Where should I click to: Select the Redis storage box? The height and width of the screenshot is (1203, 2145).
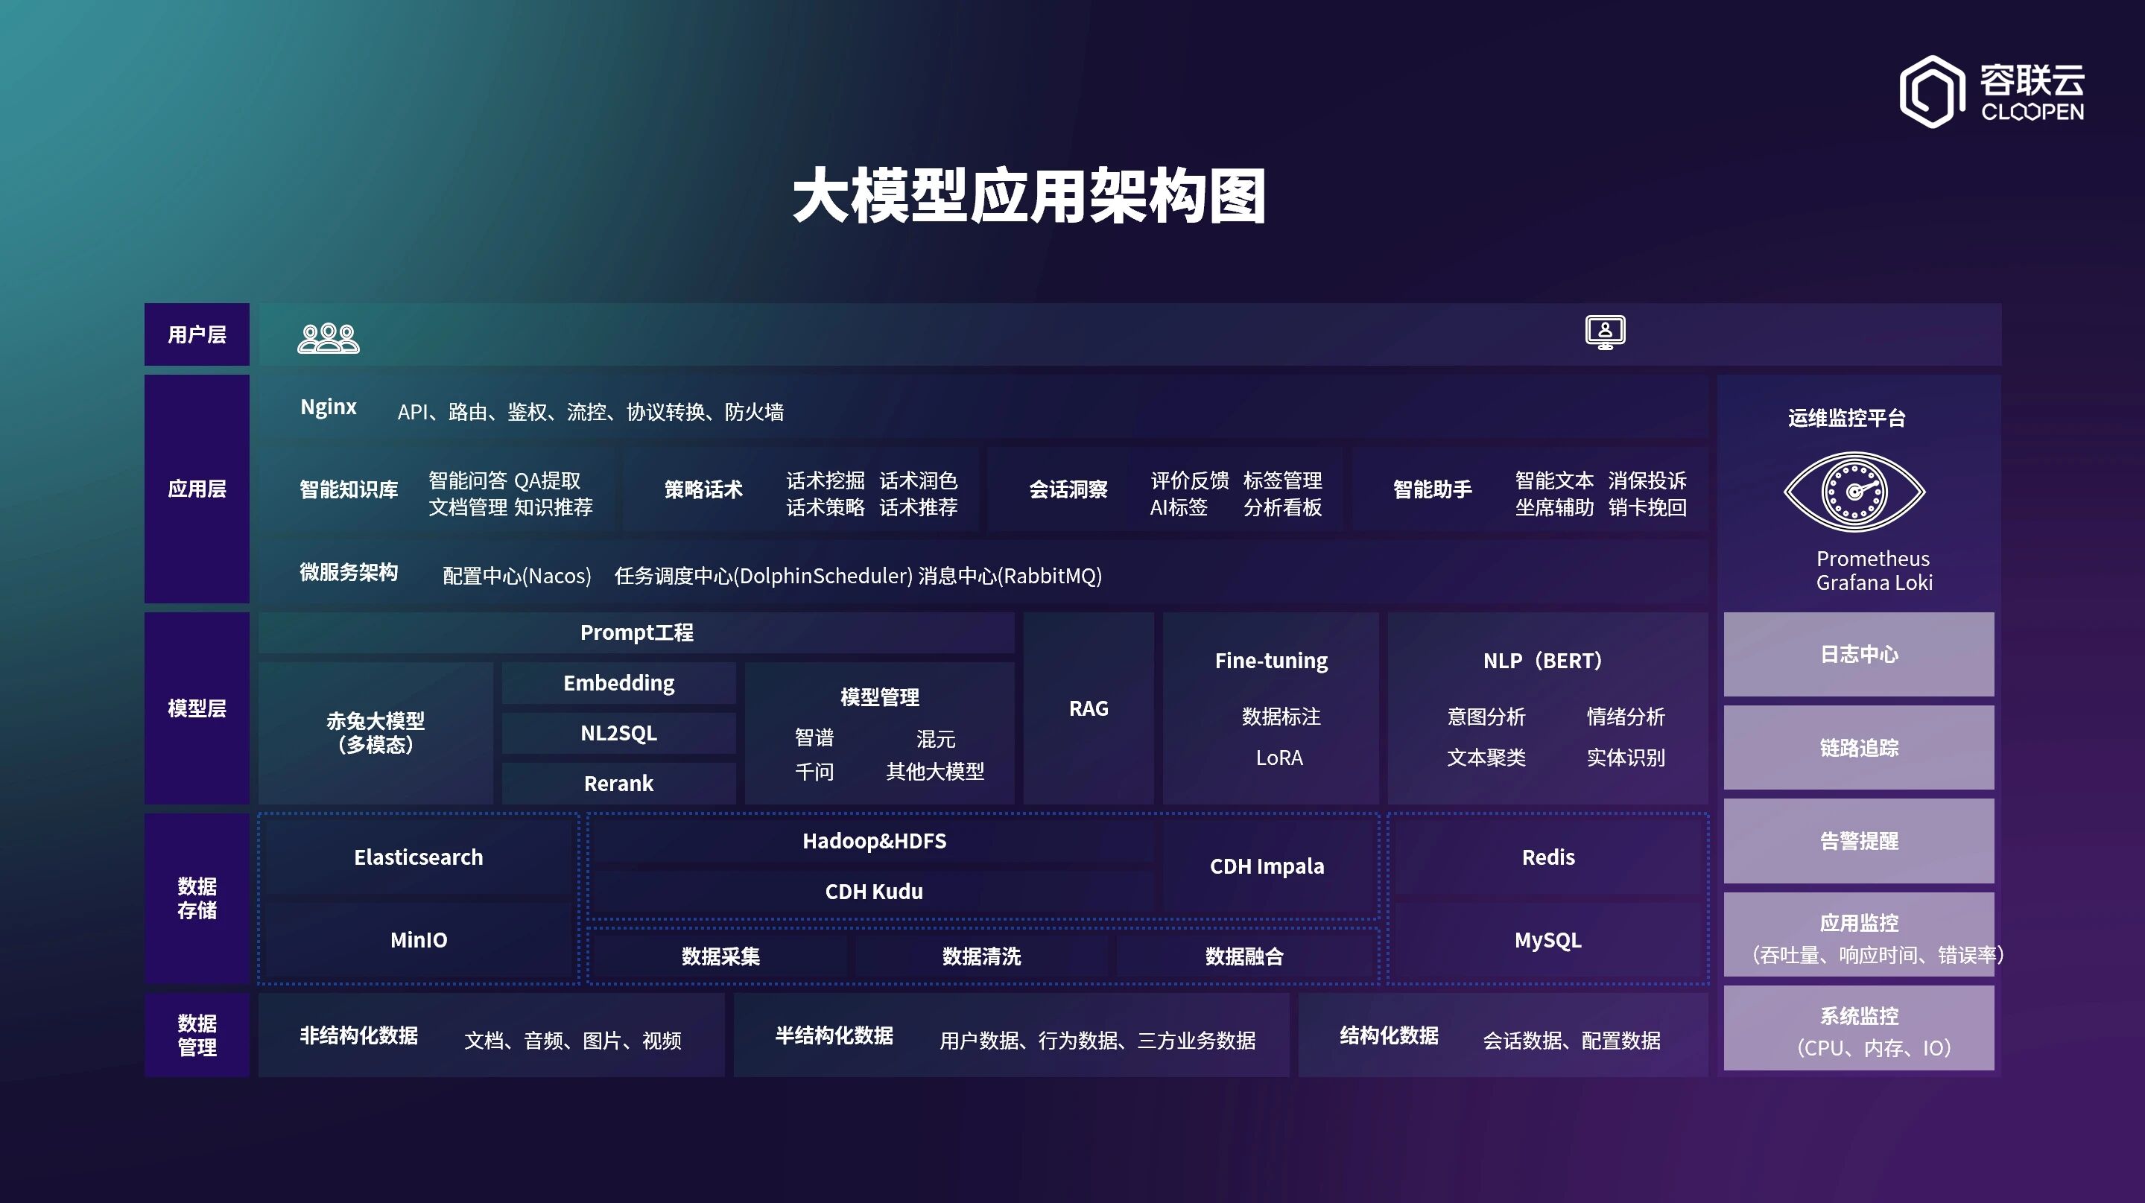pos(1548,857)
